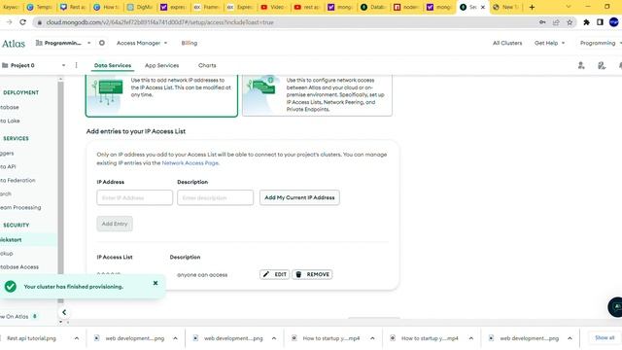Switch to App Services tab
Image resolution: width=622 pixels, height=350 pixels.
pos(162,65)
